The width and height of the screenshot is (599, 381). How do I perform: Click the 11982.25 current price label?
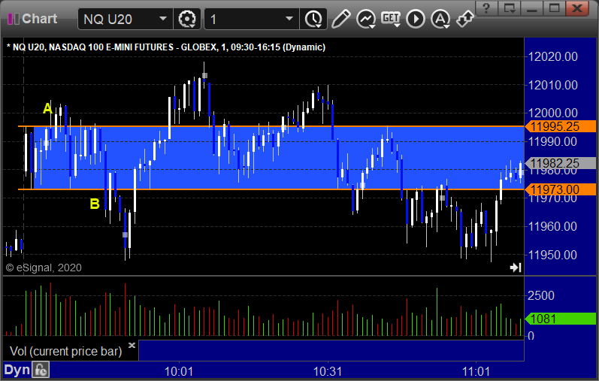point(561,163)
